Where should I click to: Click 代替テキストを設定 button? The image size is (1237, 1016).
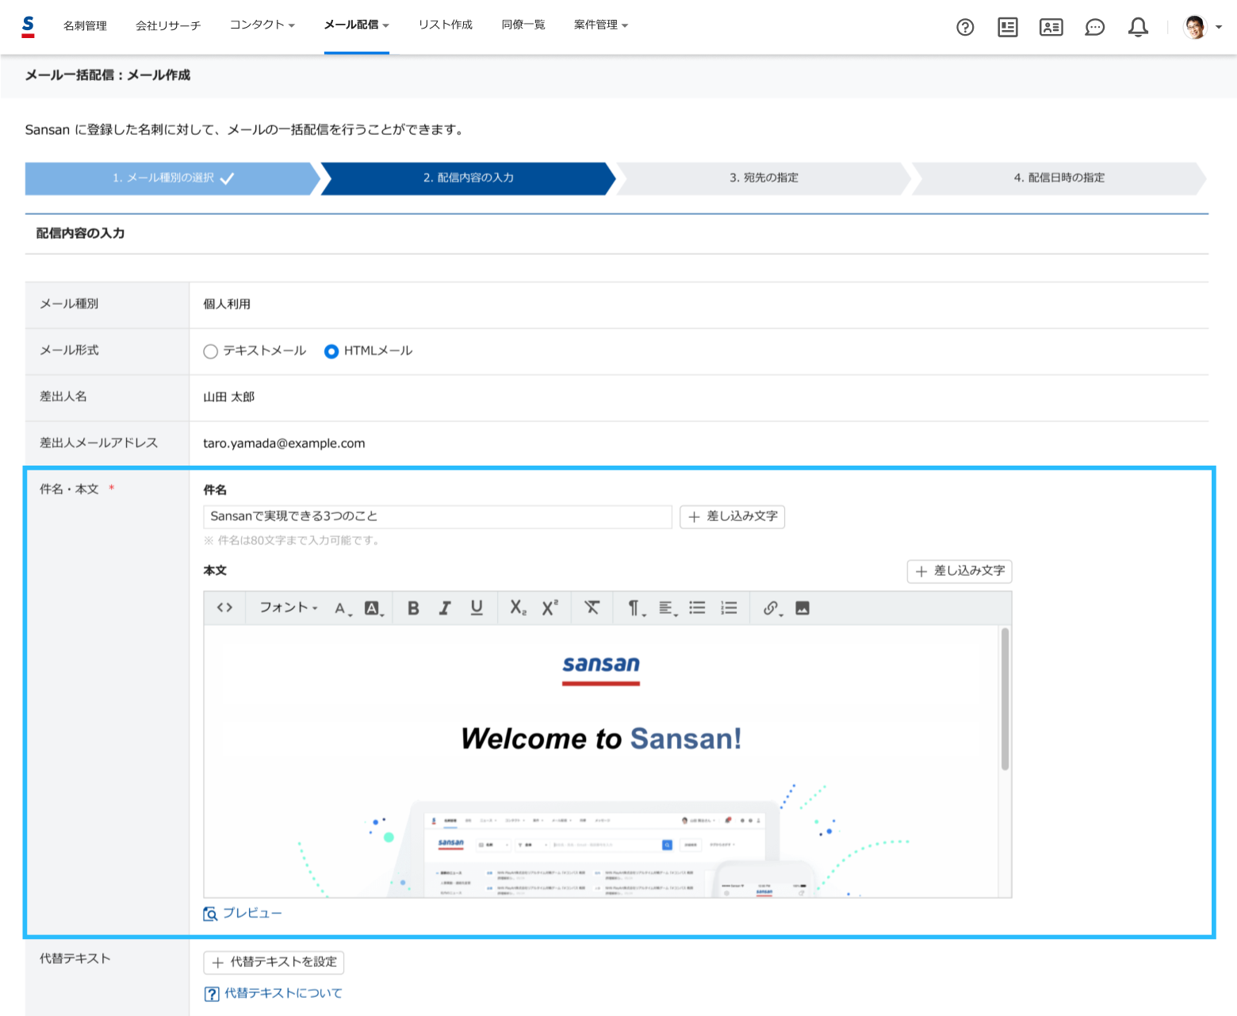[x=274, y=962]
